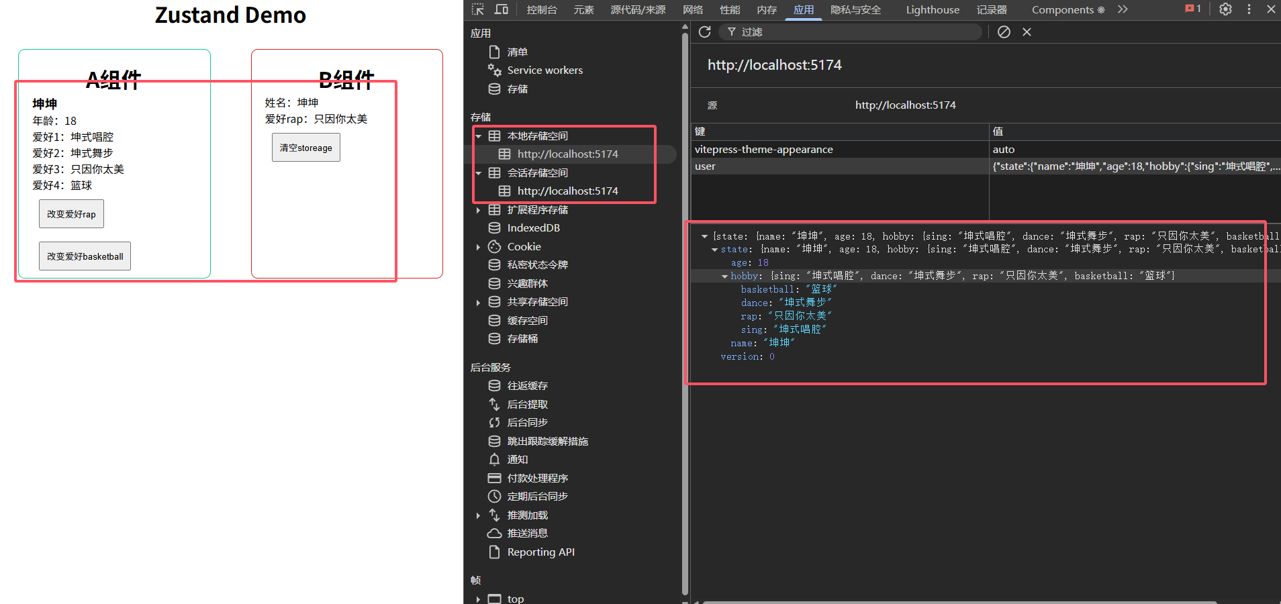Open the DevTools three-dot menu
The height and width of the screenshot is (604, 1281).
[1249, 9]
